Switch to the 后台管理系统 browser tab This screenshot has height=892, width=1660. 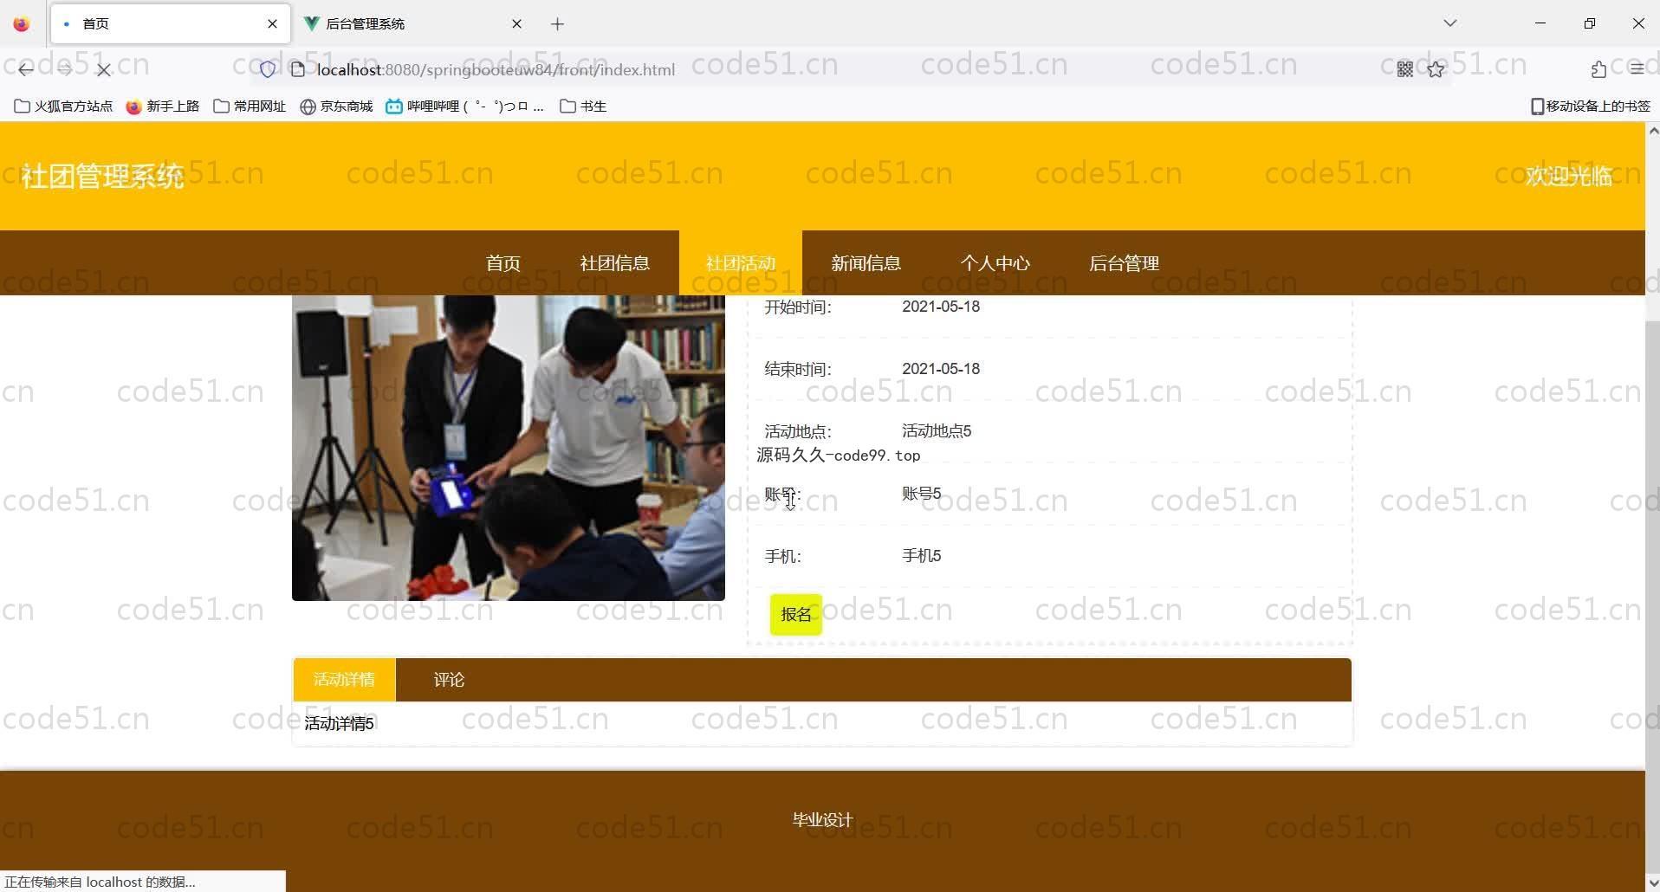[407, 24]
